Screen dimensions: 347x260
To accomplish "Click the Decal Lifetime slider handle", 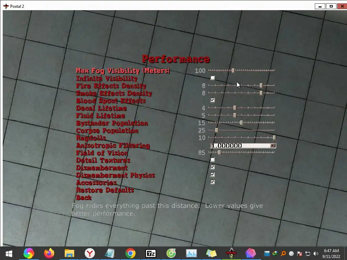I will tap(235, 108).
